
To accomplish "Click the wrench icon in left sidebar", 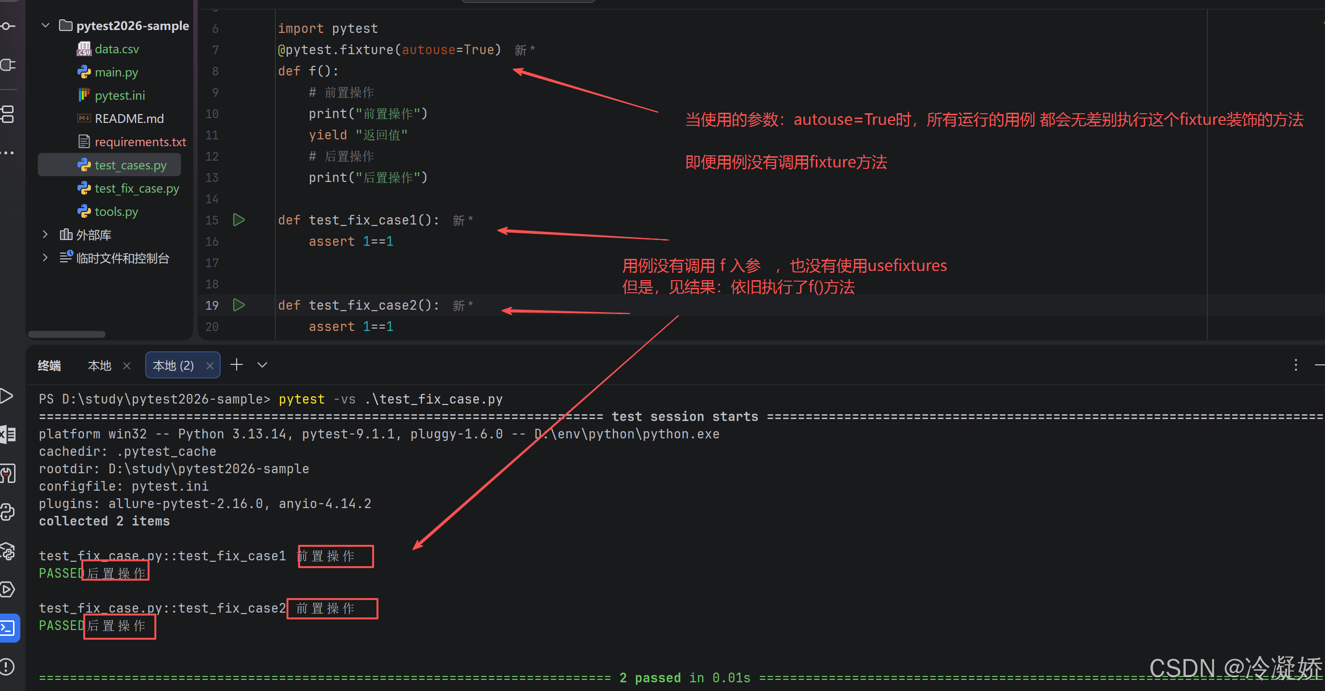I will [8, 474].
